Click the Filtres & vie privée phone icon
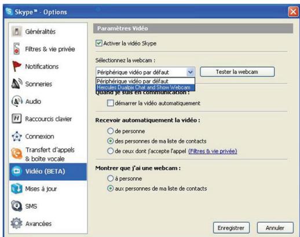 coord(17,49)
